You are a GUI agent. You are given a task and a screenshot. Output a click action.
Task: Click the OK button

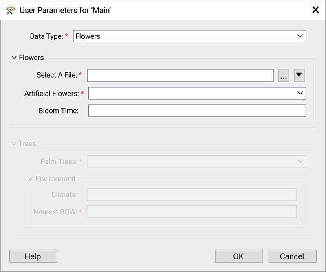click(x=239, y=256)
